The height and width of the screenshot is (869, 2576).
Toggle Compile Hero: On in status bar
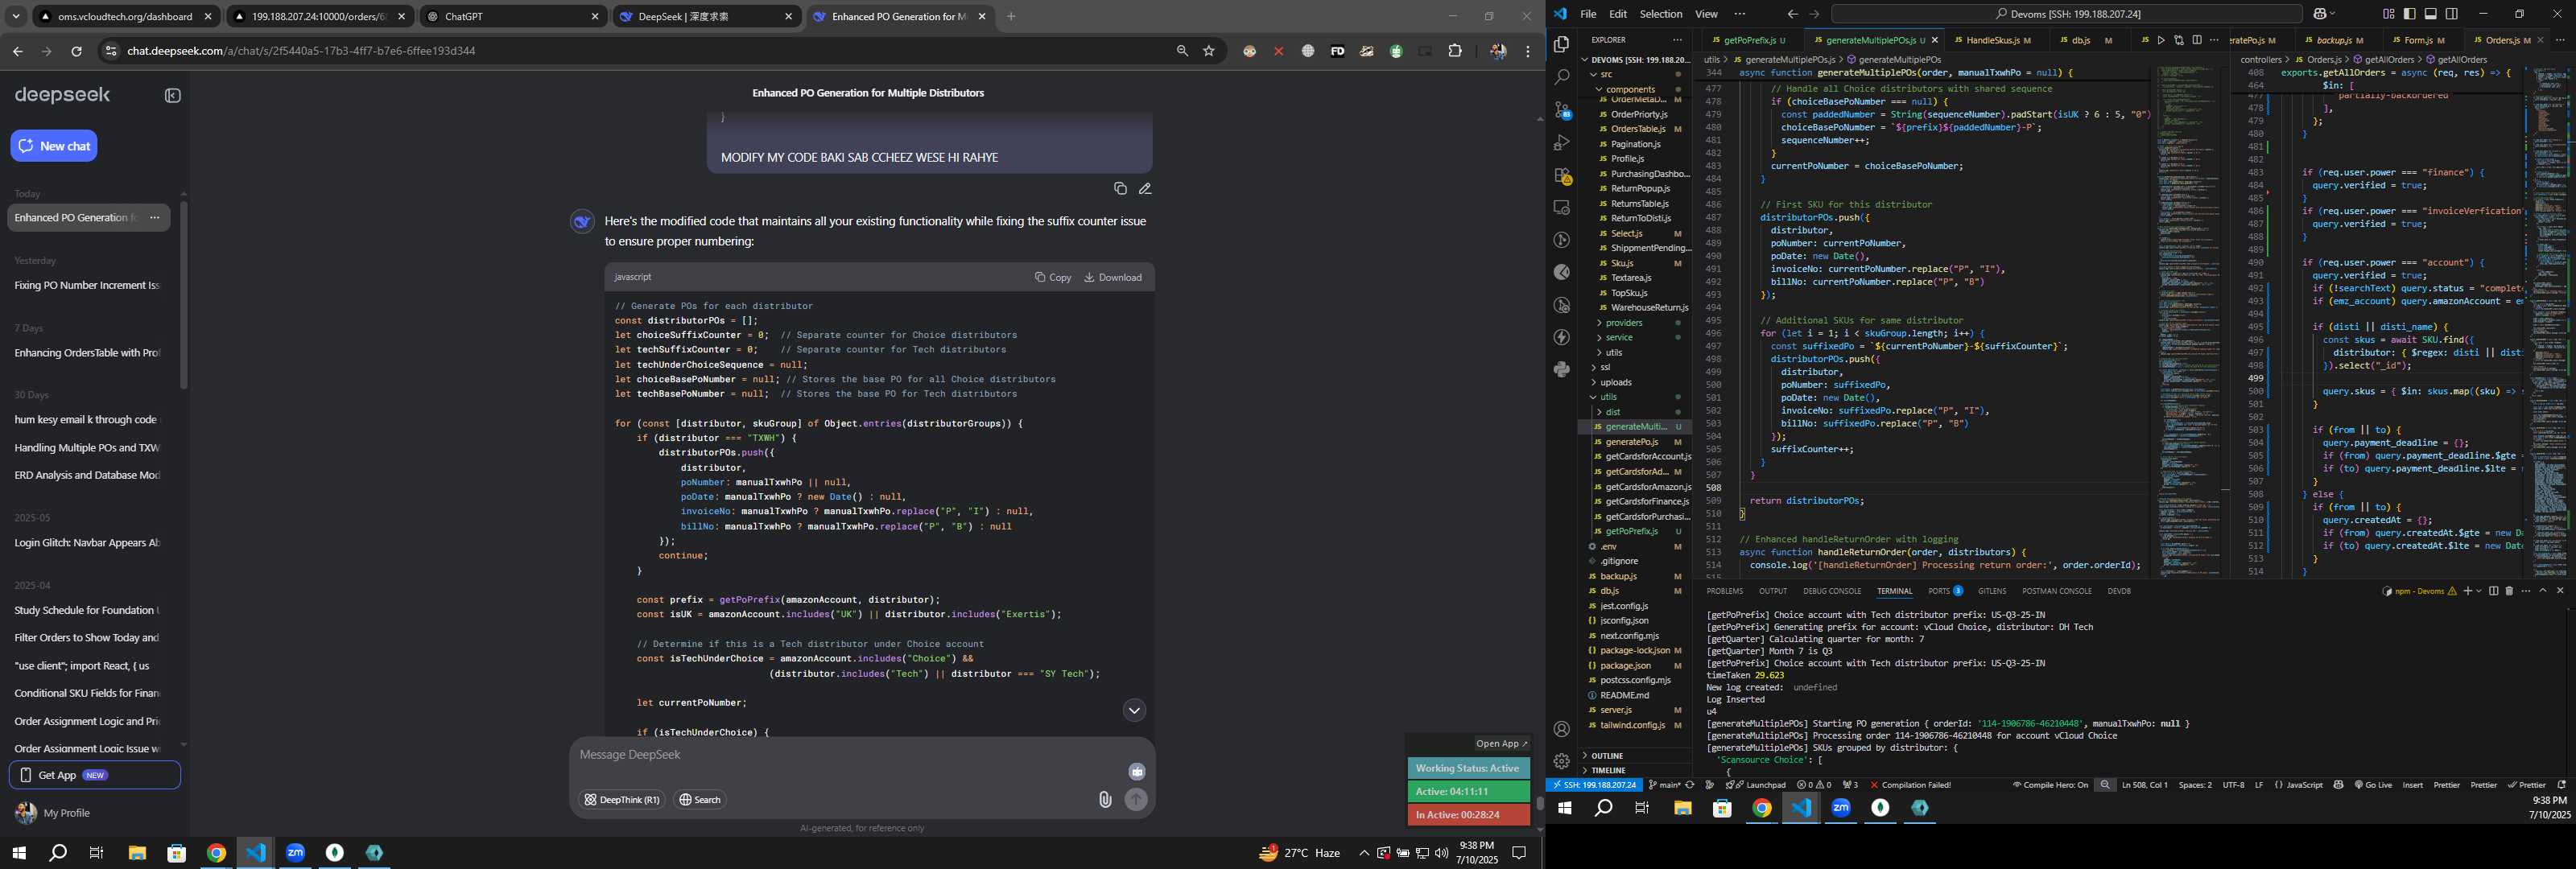click(x=2050, y=785)
